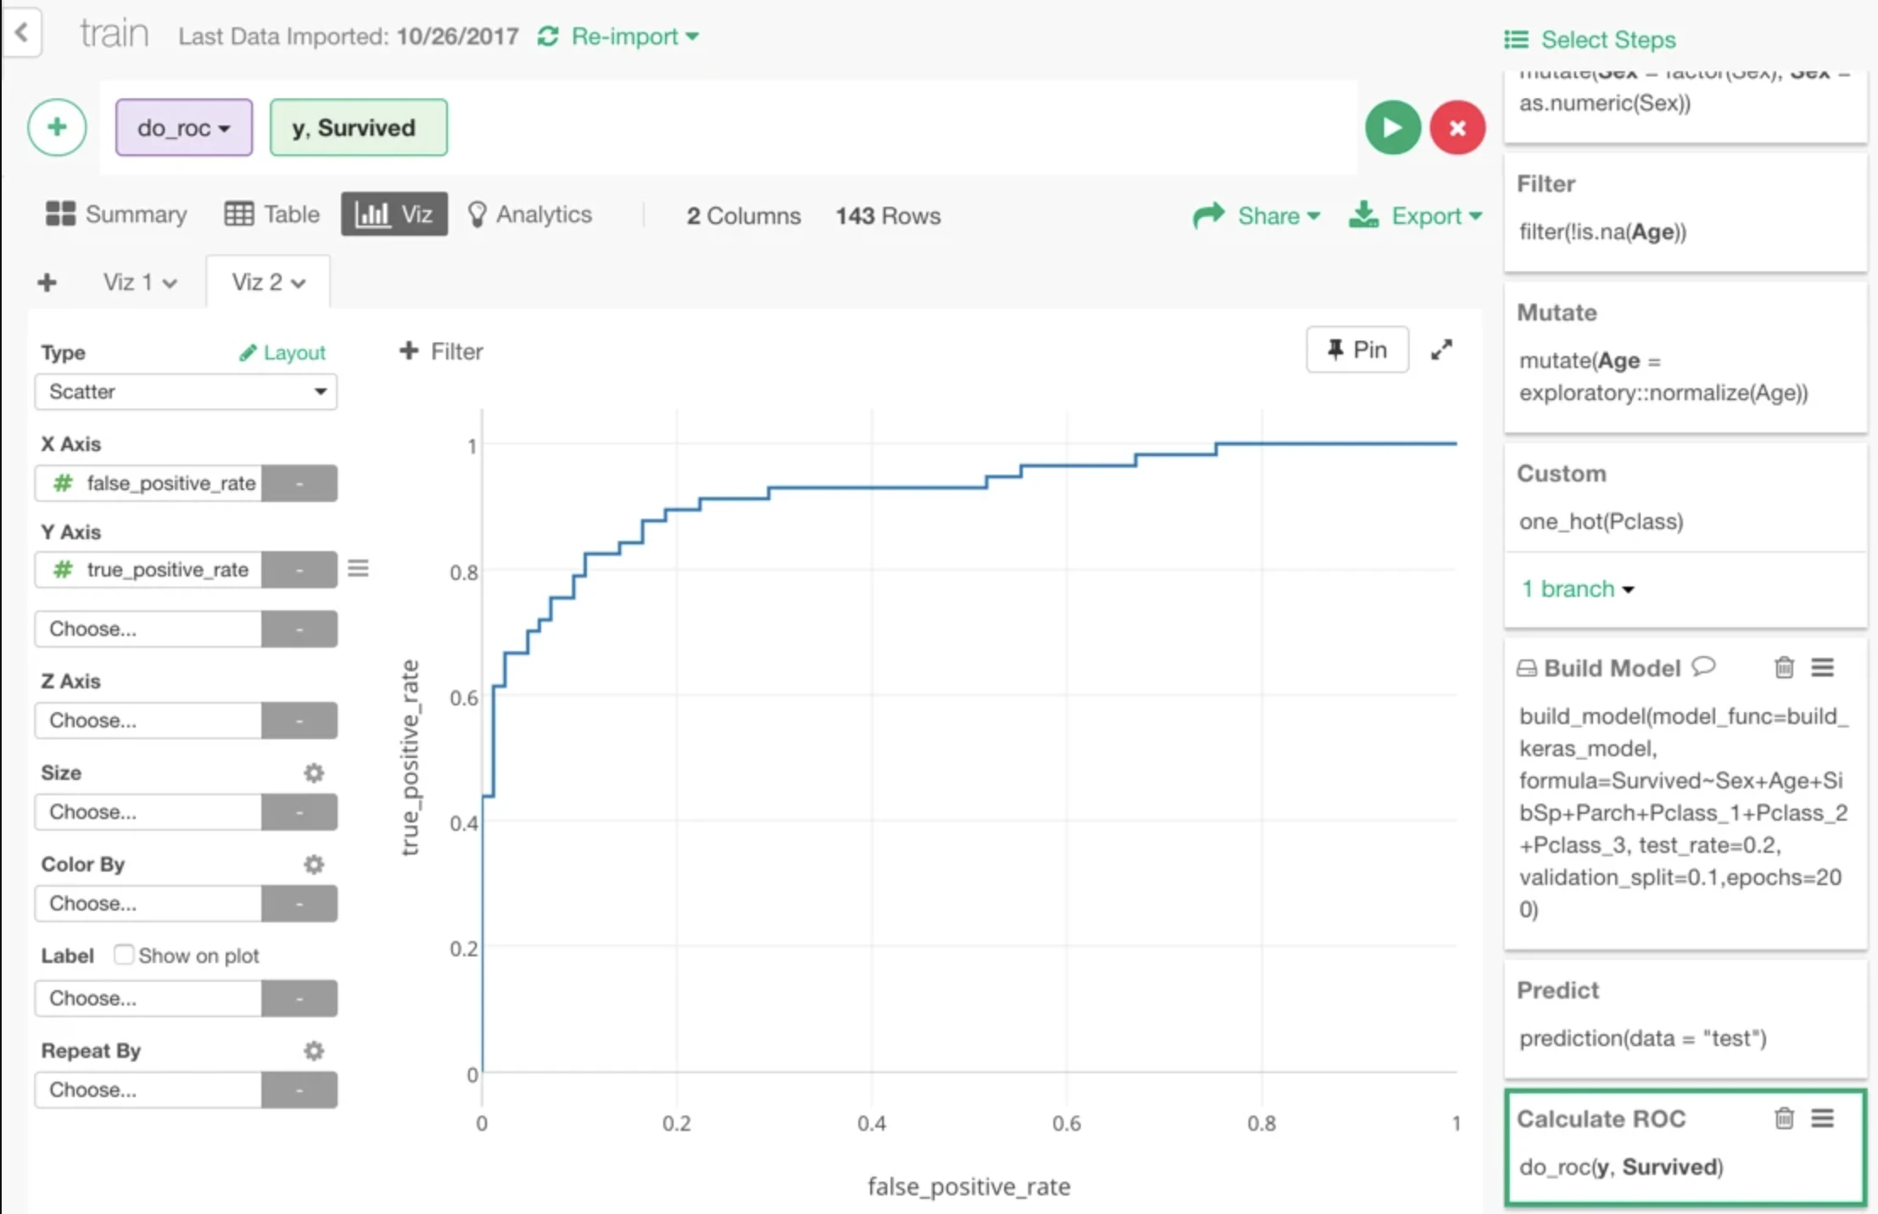Expand the chart to fullscreen
The height and width of the screenshot is (1214, 1878).
click(1441, 349)
